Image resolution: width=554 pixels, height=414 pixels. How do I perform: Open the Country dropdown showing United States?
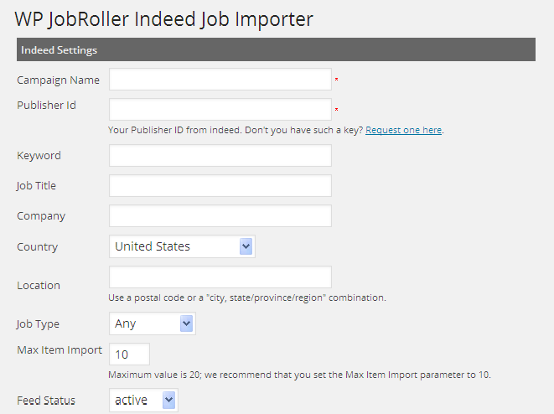click(182, 246)
